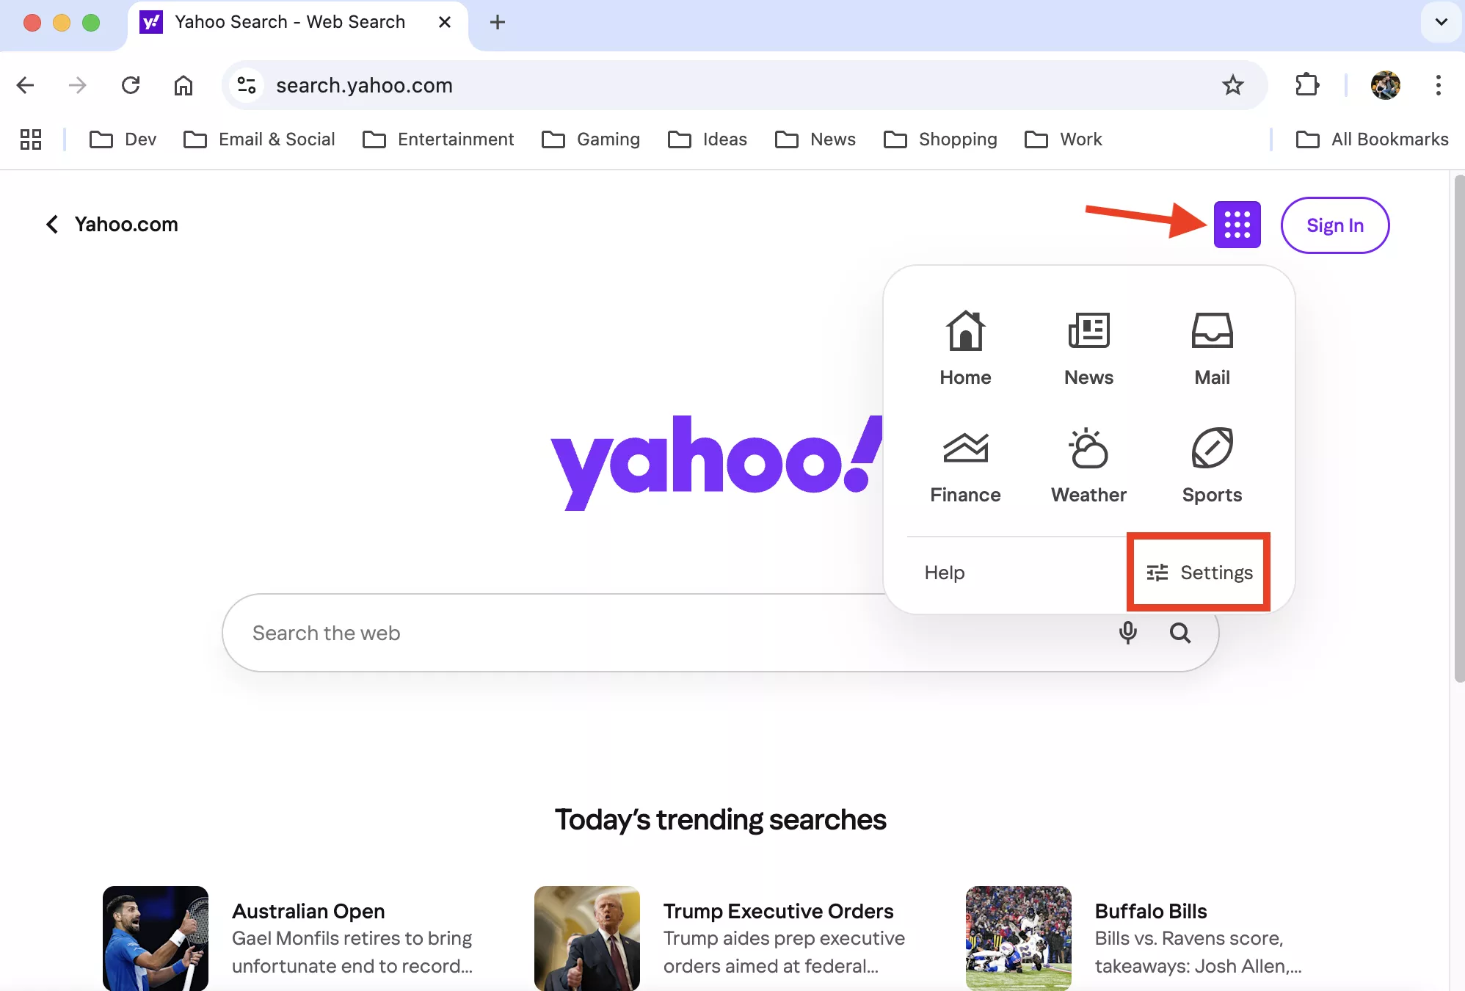Image resolution: width=1465 pixels, height=991 pixels.
Task: Open the Australian Open trending thumbnail
Action: [x=155, y=937]
